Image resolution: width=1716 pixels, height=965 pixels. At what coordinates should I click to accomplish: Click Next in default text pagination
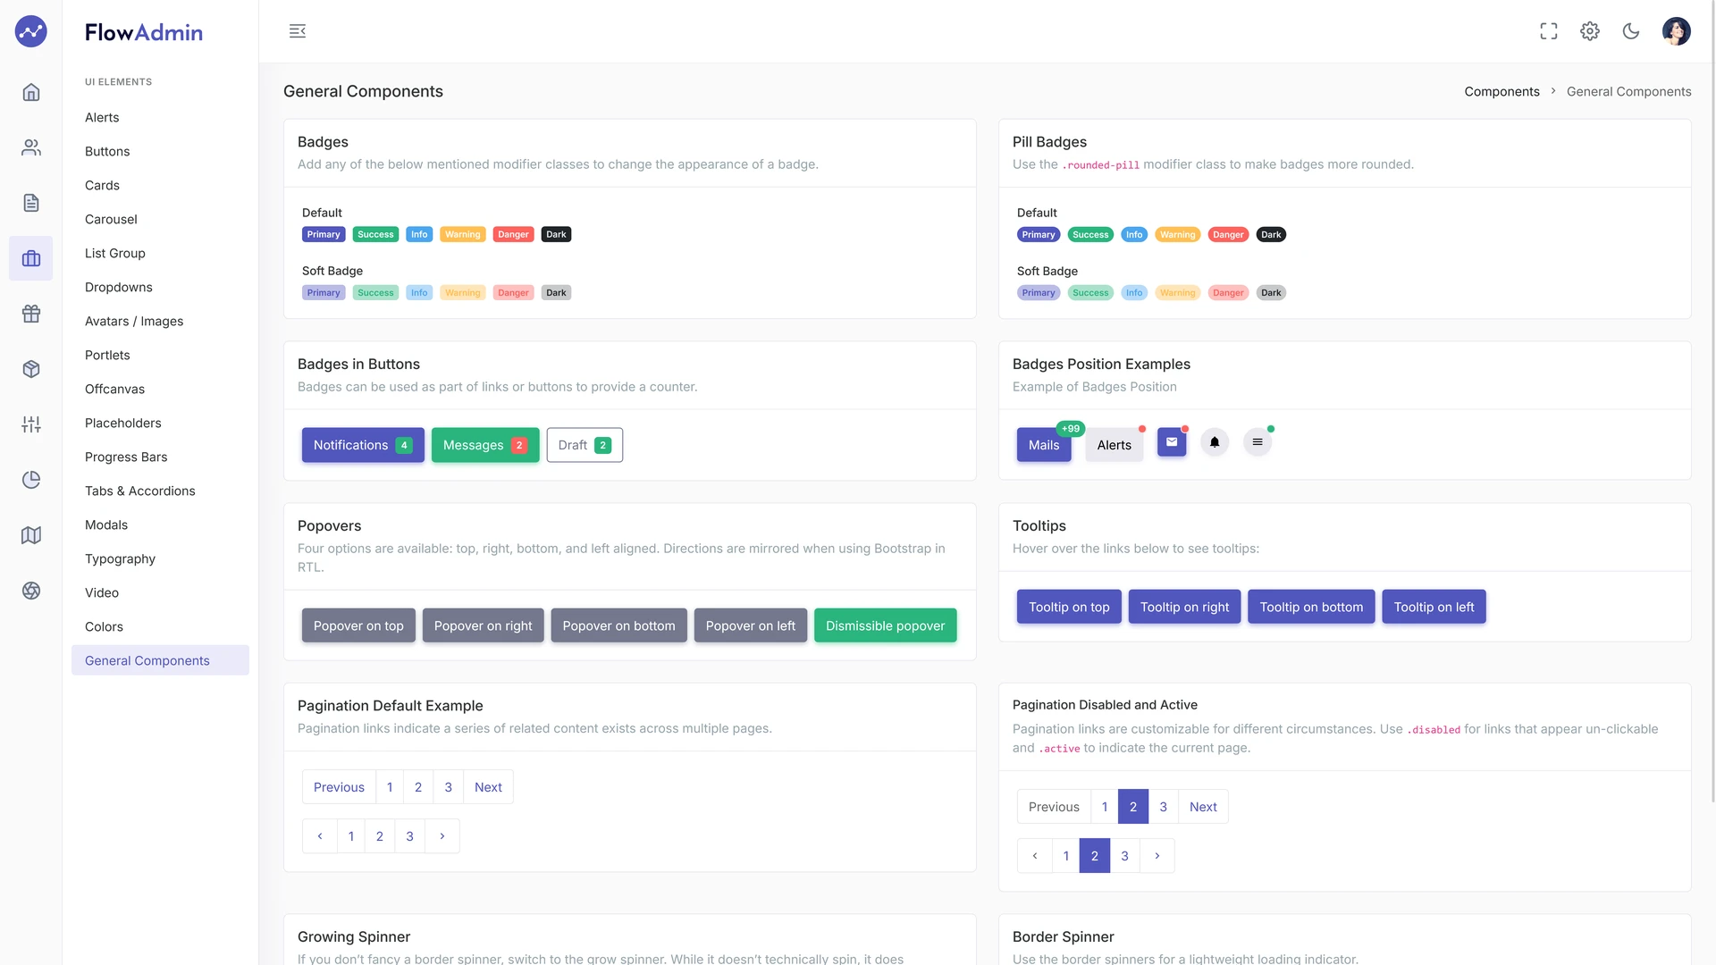point(488,787)
